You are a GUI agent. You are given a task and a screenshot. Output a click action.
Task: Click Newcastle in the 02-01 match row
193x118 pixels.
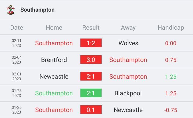pos(54,77)
